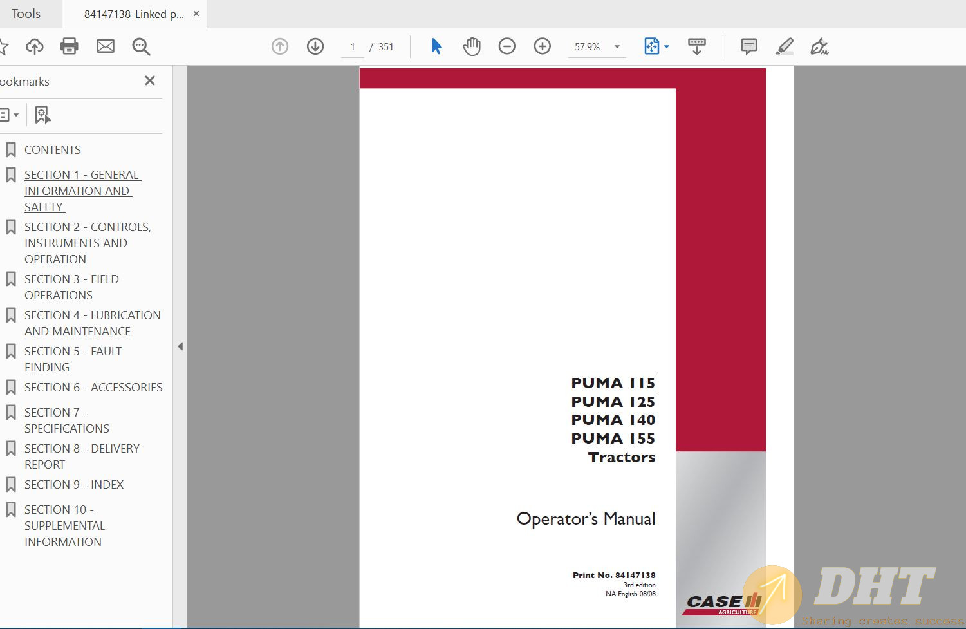This screenshot has height=629, width=966.
Task: Zoom in with plus button
Action: click(x=543, y=46)
